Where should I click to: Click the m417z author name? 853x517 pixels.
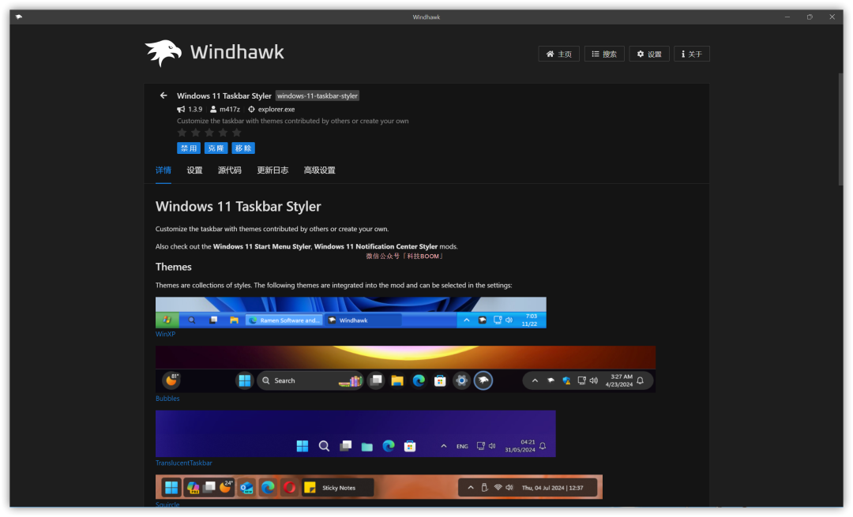[x=230, y=109]
